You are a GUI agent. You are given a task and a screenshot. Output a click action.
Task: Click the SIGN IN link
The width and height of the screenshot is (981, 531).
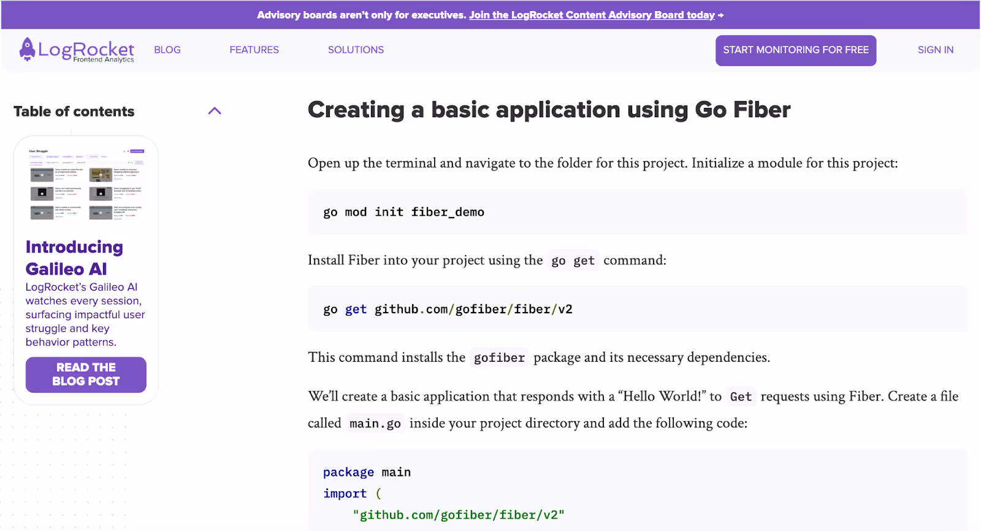tap(936, 50)
